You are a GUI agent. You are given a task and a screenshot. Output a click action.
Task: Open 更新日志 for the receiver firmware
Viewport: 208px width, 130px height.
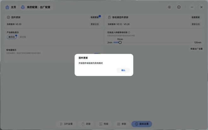[195, 24]
